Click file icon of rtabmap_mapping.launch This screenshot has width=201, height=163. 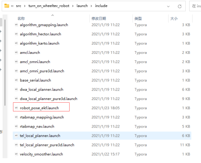[x=16, y=117]
